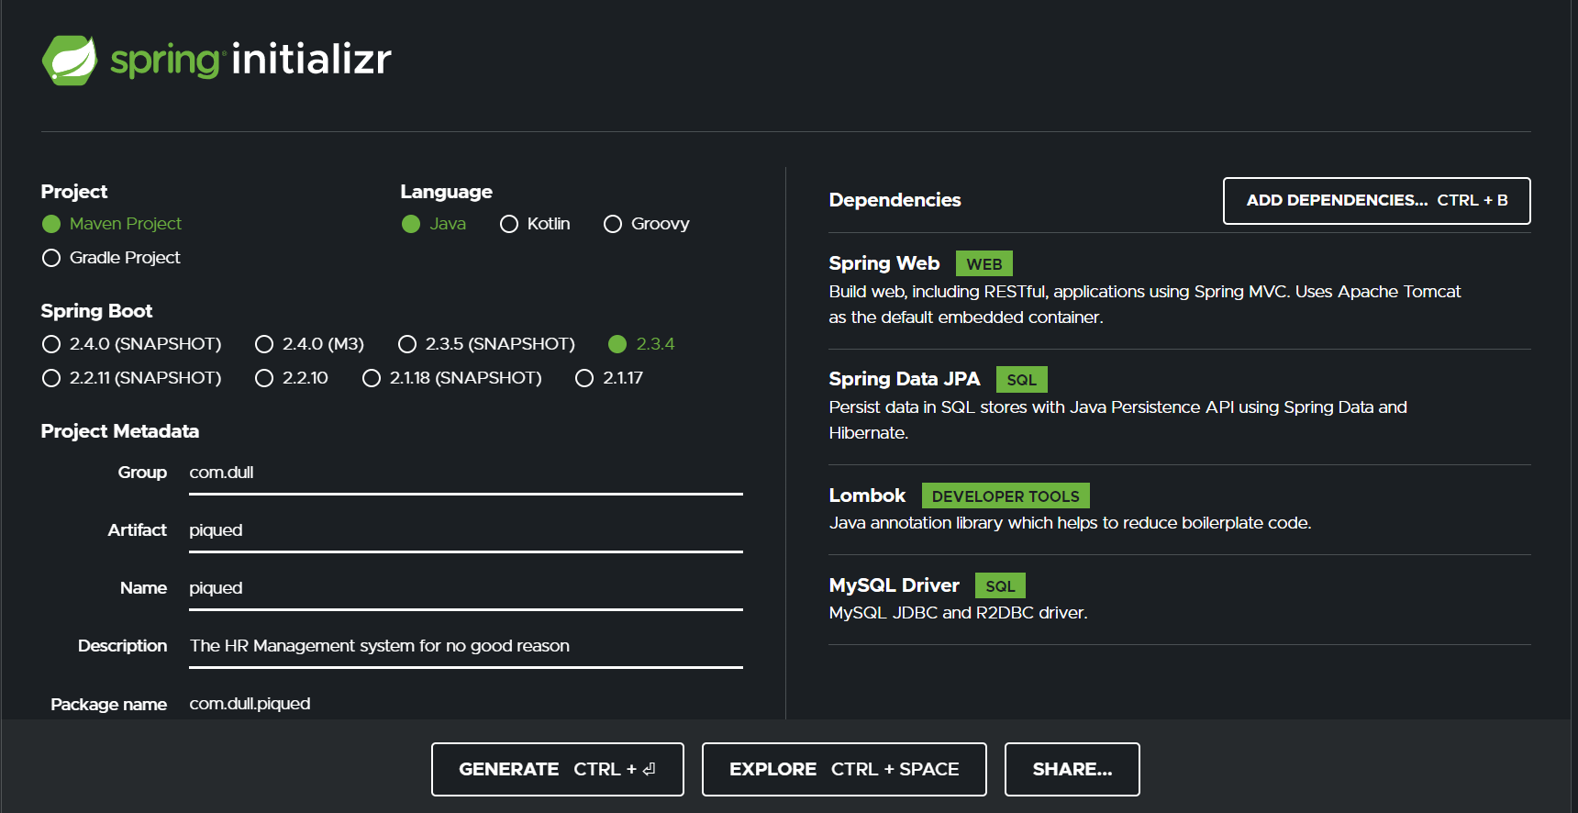Generate the project with the GENERATE button

pos(558,769)
